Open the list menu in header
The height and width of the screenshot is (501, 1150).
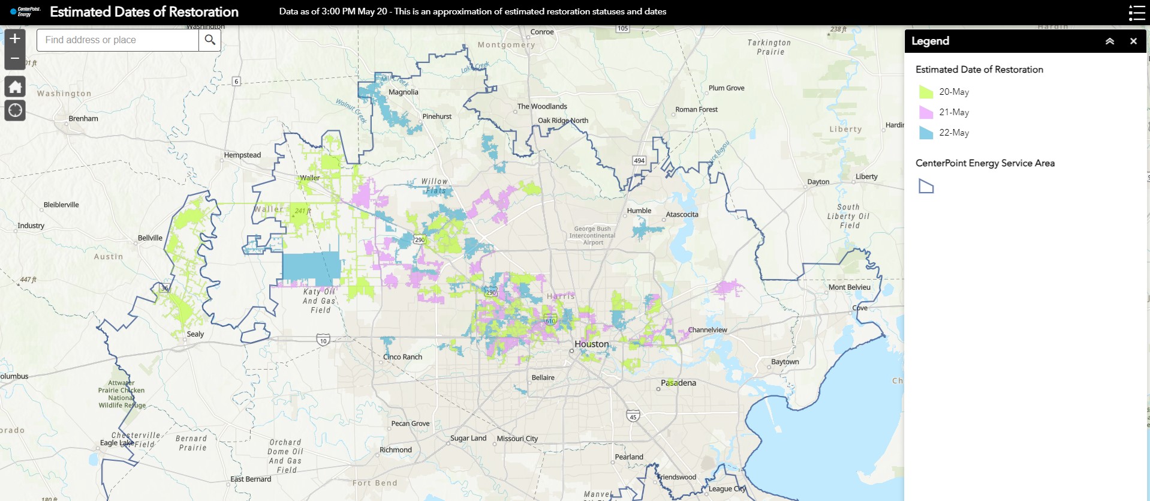coord(1136,13)
